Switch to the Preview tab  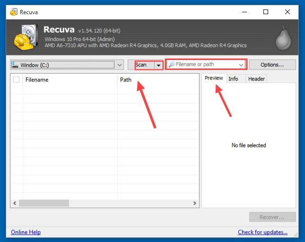214,78
